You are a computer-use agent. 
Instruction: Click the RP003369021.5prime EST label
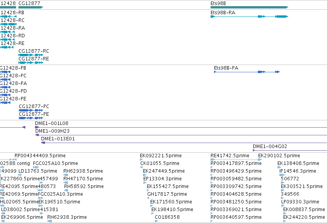[x=236, y=210]
